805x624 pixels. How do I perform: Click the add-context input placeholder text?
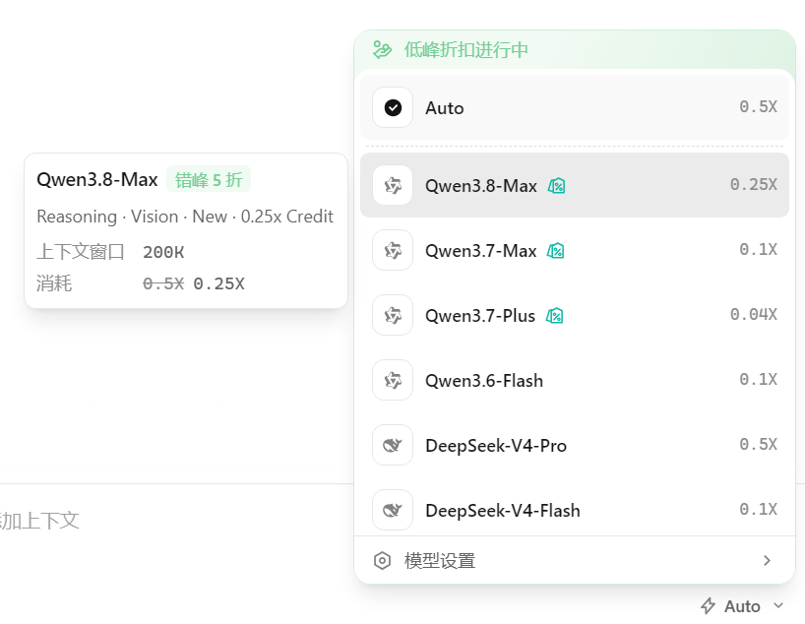(x=39, y=521)
